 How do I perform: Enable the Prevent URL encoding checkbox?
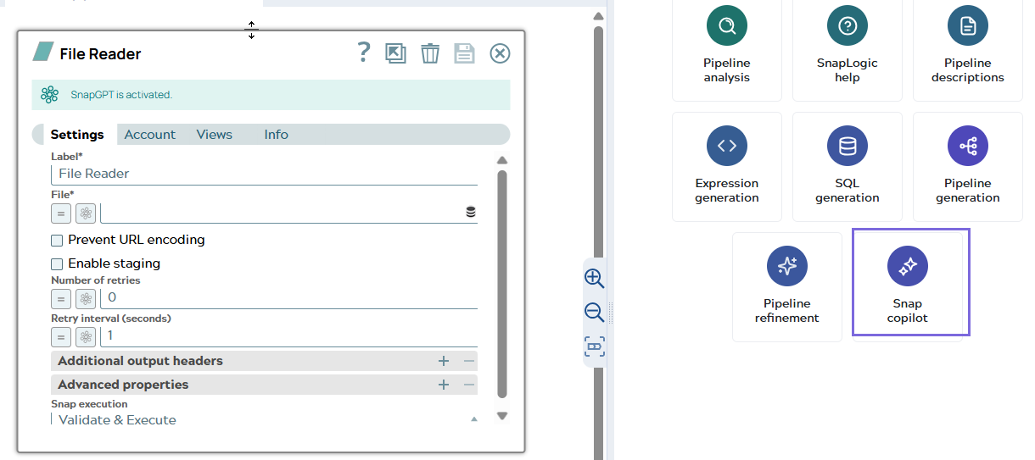point(57,241)
